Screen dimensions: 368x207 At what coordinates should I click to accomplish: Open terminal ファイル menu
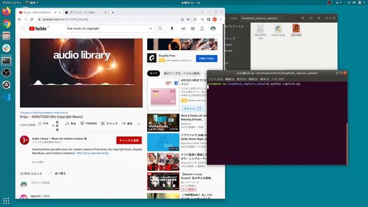[x=216, y=79]
